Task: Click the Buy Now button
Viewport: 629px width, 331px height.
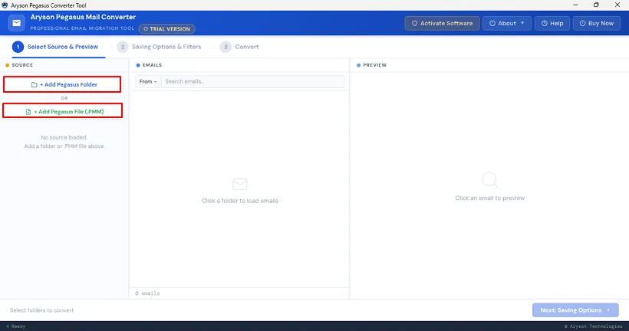Action: 597,23
